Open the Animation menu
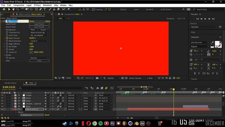225x127 pixels. 47,5
